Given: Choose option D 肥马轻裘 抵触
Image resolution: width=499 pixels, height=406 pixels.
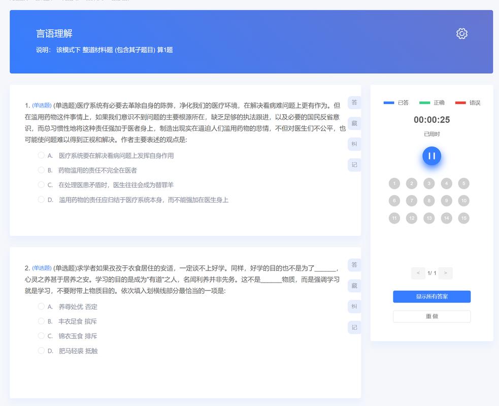Looking at the screenshot, I should pos(41,351).
